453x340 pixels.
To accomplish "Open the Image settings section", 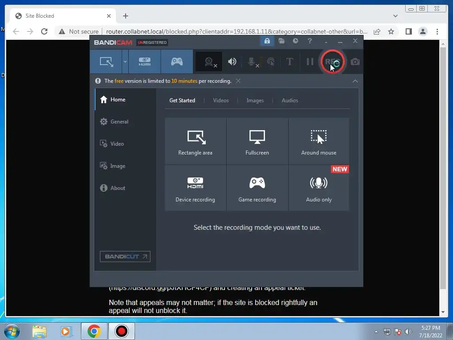I will pos(125,166).
